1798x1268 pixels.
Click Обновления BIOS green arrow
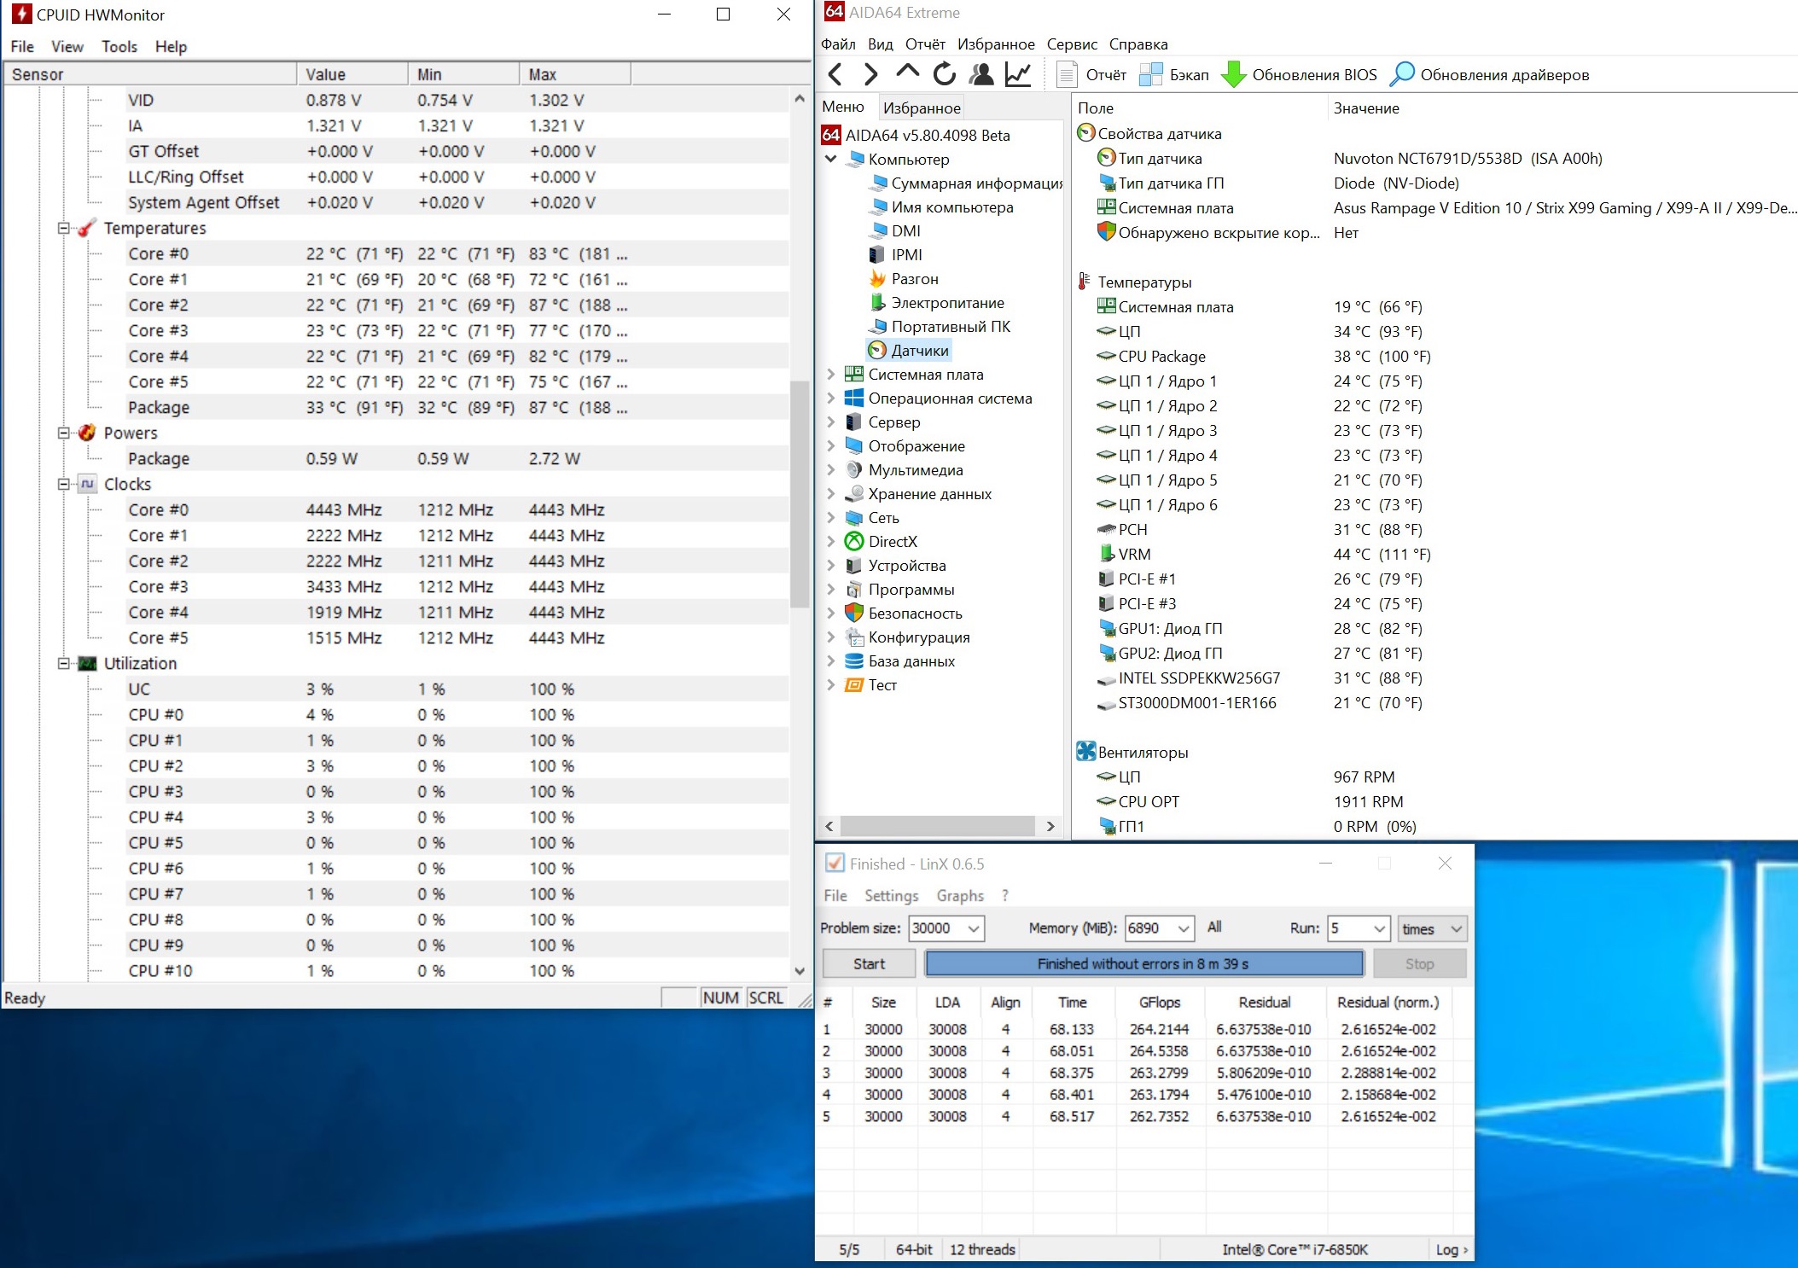[1233, 75]
